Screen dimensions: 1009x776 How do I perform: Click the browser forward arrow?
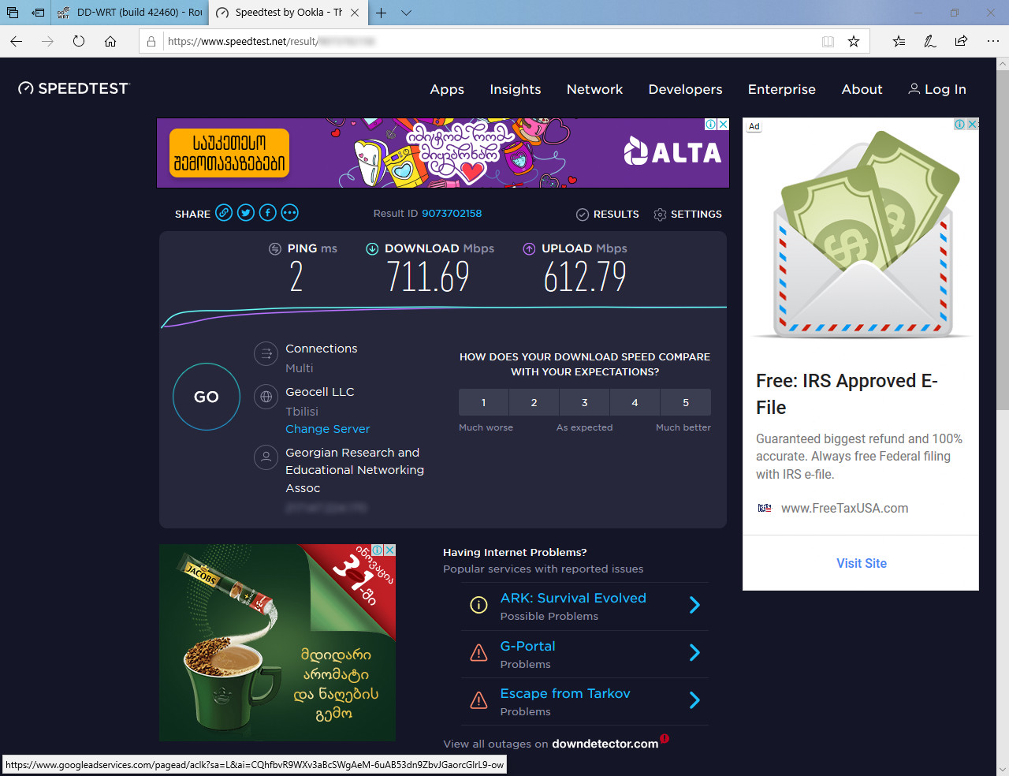[x=47, y=41]
